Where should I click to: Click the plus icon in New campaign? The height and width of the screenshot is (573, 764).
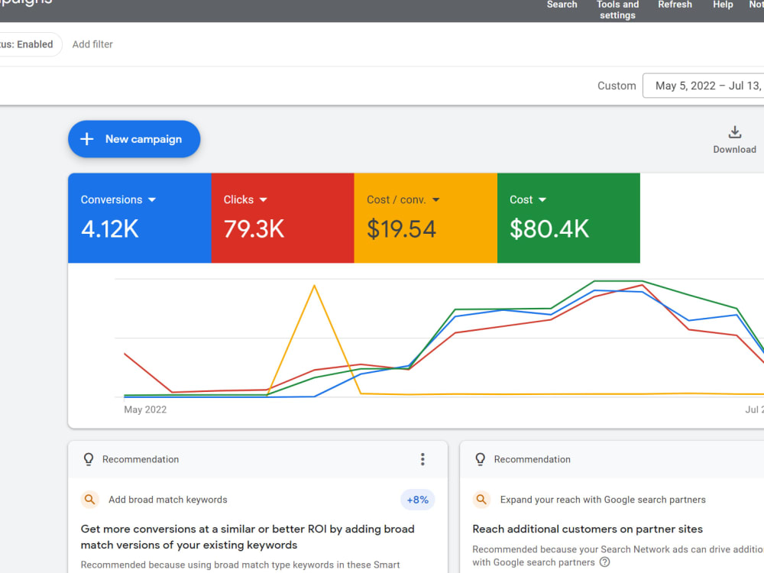pyautogui.click(x=87, y=139)
